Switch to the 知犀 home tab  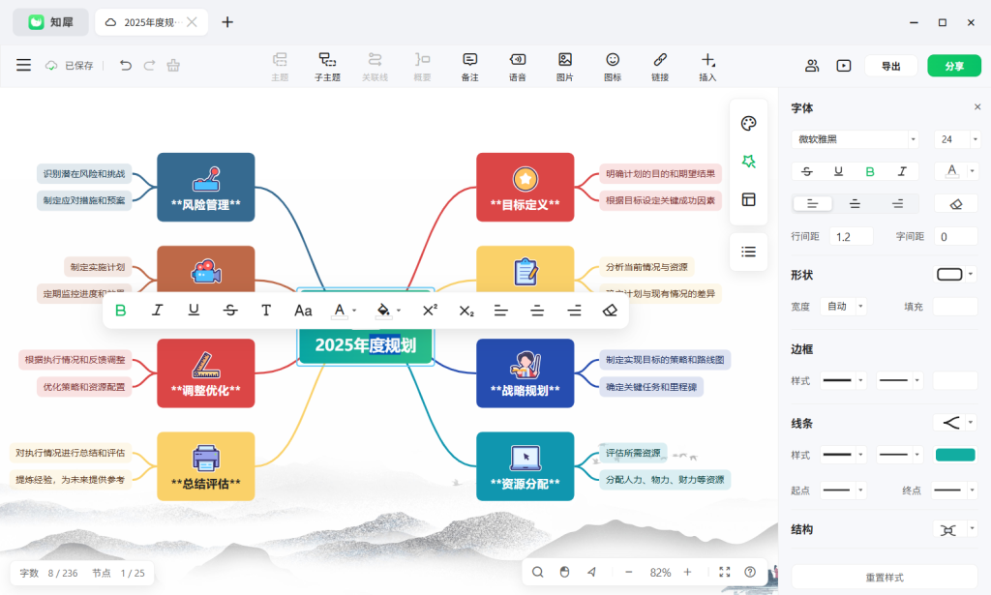pos(50,22)
